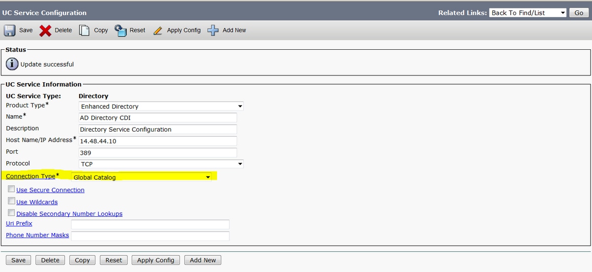Open the Uri Prefix link
The image size is (592, 272).
point(19,224)
